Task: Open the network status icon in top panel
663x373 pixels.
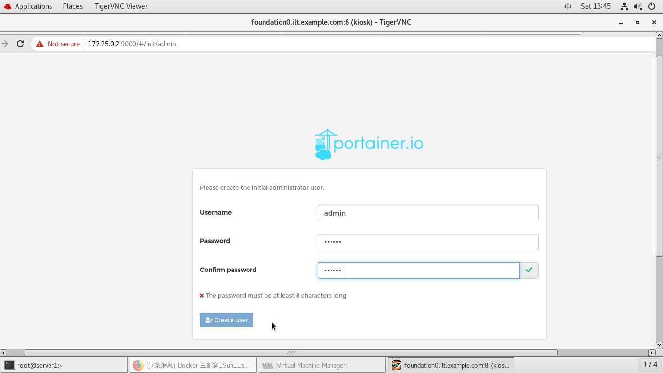Action: 624,6
